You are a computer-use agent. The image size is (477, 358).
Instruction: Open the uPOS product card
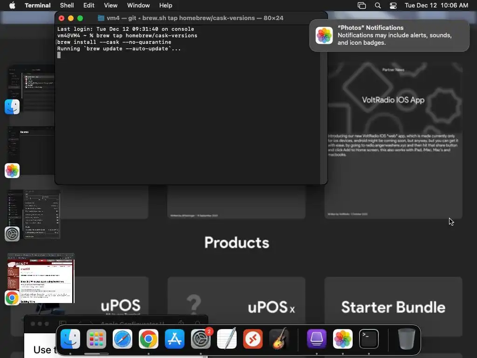click(x=80, y=306)
